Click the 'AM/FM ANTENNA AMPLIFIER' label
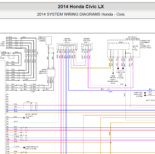Image resolution: width=155 pixels, height=154 pixels. pos(42,71)
